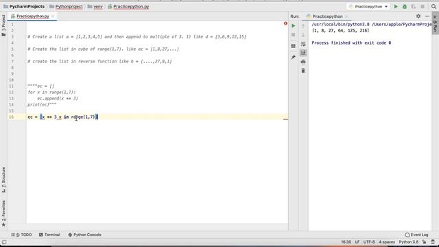The width and height of the screenshot is (439, 247).
Task: Click Practicepython.py in breadcrumb
Action: pyautogui.click(x=128, y=6)
